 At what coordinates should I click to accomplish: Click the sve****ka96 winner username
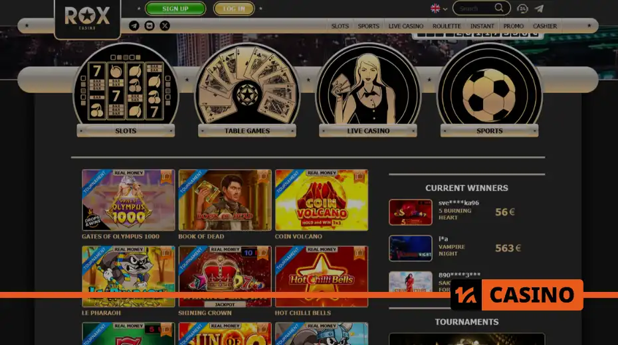tap(459, 203)
